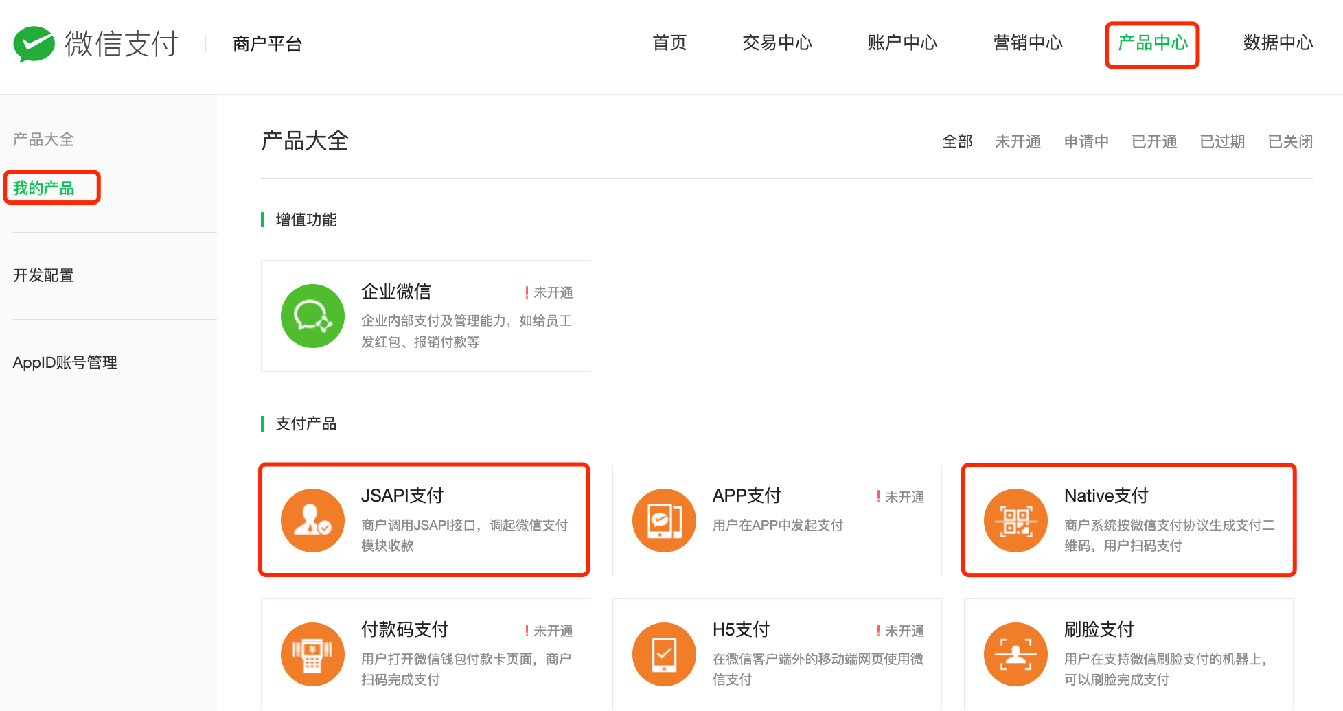Click the 商户调用JSAPI接口 description text

(464, 535)
